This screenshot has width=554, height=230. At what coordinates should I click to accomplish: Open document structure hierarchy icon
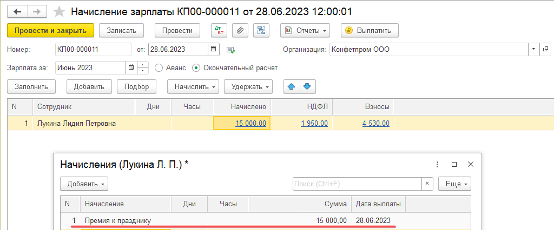[x=262, y=30]
